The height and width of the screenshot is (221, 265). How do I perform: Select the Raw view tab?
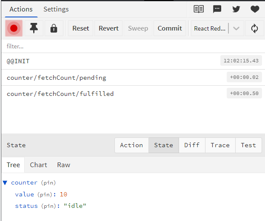pos(63,165)
